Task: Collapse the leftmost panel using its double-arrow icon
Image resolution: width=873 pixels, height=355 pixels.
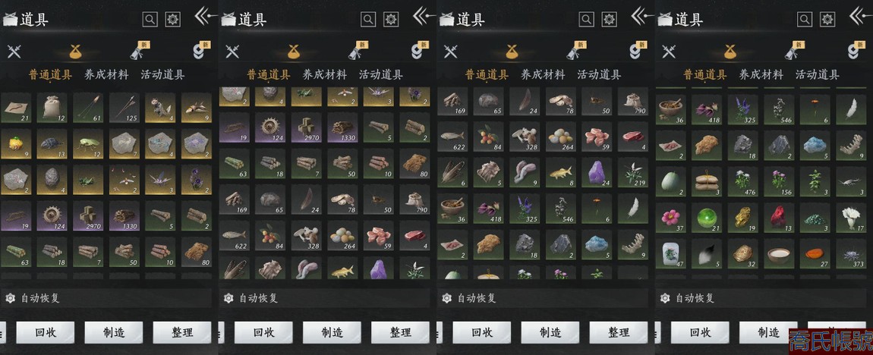Action: [x=206, y=16]
